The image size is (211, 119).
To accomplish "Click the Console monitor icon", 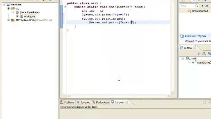I will pos(112,102).
